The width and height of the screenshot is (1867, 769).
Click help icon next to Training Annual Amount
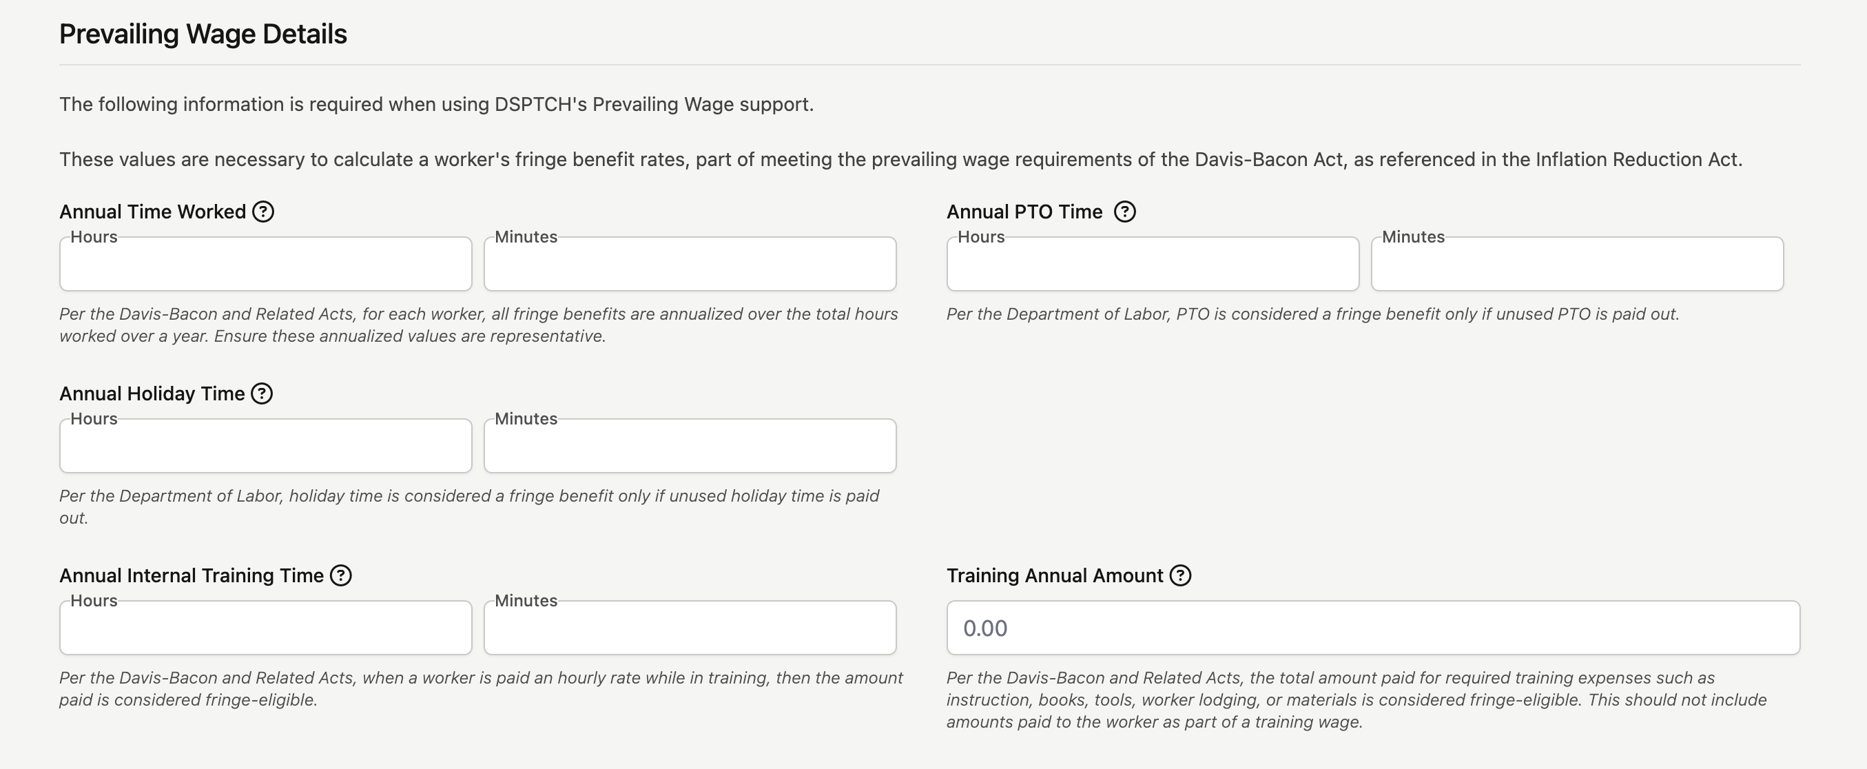[1181, 575]
